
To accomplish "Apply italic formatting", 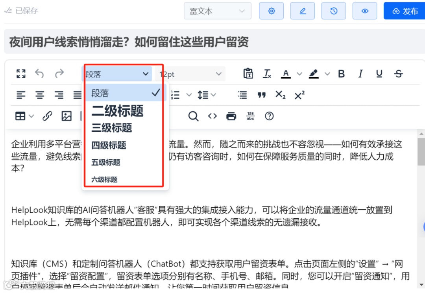I will coord(360,74).
